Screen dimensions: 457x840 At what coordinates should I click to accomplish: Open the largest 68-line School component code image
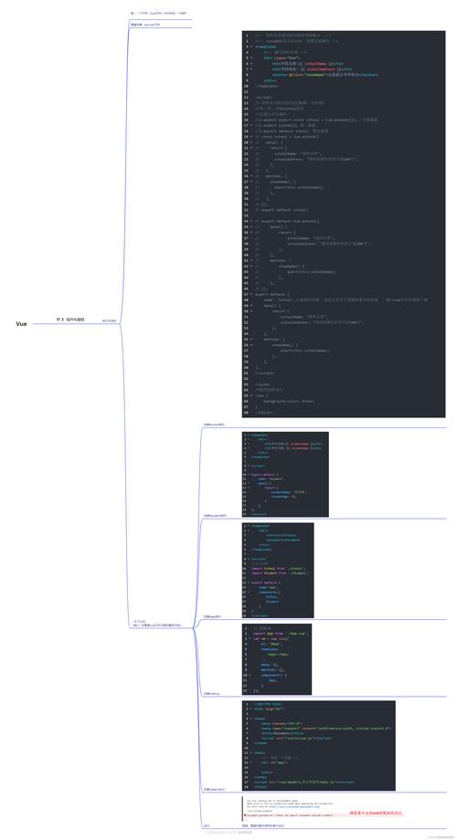click(x=344, y=224)
